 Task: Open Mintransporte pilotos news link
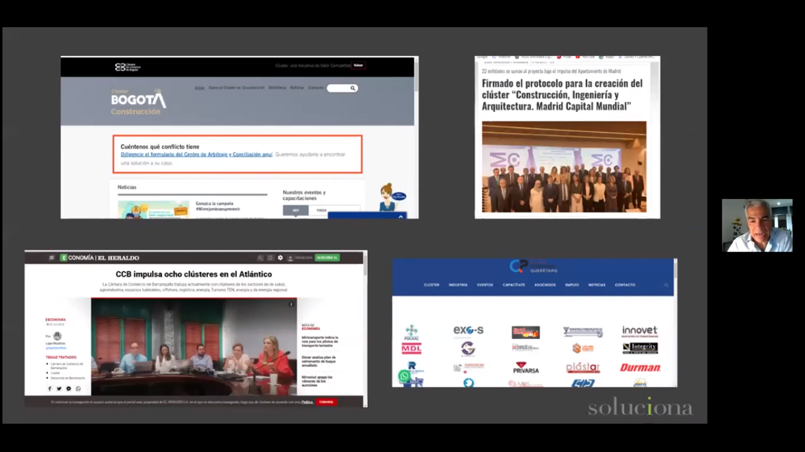[x=320, y=340]
